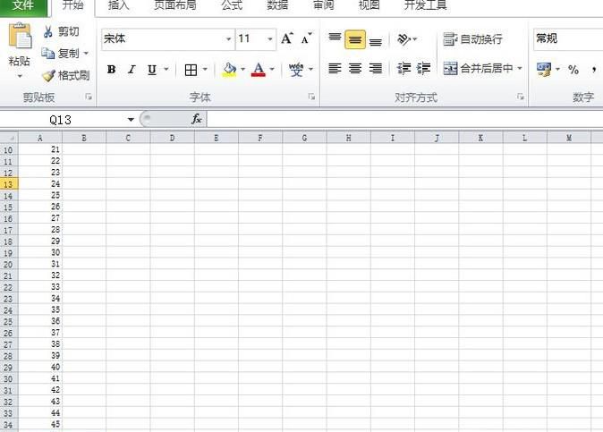Click Wrap Text (自动换行)
The width and height of the screenshot is (603, 432).
point(473,38)
